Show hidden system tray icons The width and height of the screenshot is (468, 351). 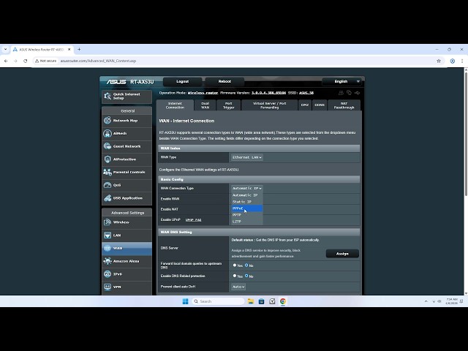(426, 301)
